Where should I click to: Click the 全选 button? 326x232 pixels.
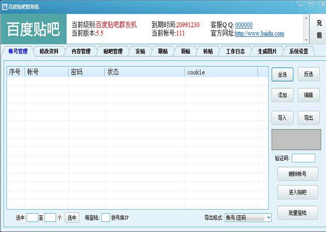282,74
